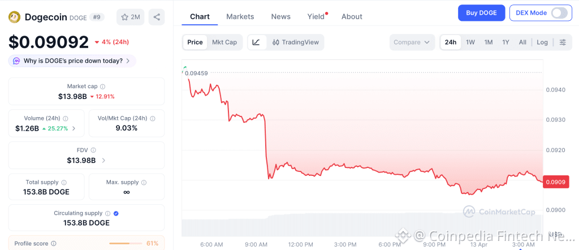Expand the Volume (24h) details arrow

pyautogui.click(x=74, y=128)
